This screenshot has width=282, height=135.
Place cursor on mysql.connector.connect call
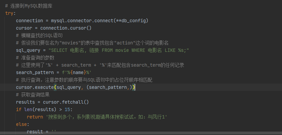[x=82, y=21]
